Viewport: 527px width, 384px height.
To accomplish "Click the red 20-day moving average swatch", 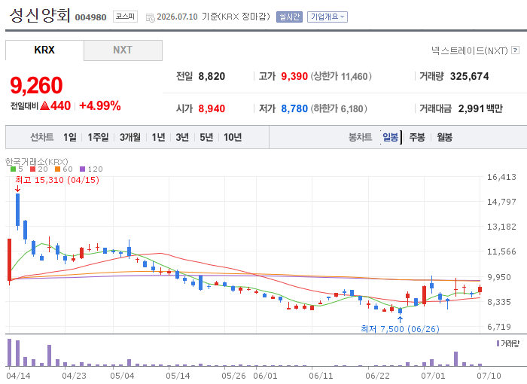I will point(32,169).
